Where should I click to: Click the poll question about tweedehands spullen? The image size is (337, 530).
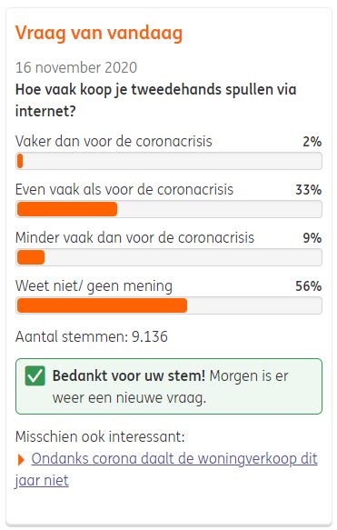pyautogui.click(x=156, y=100)
